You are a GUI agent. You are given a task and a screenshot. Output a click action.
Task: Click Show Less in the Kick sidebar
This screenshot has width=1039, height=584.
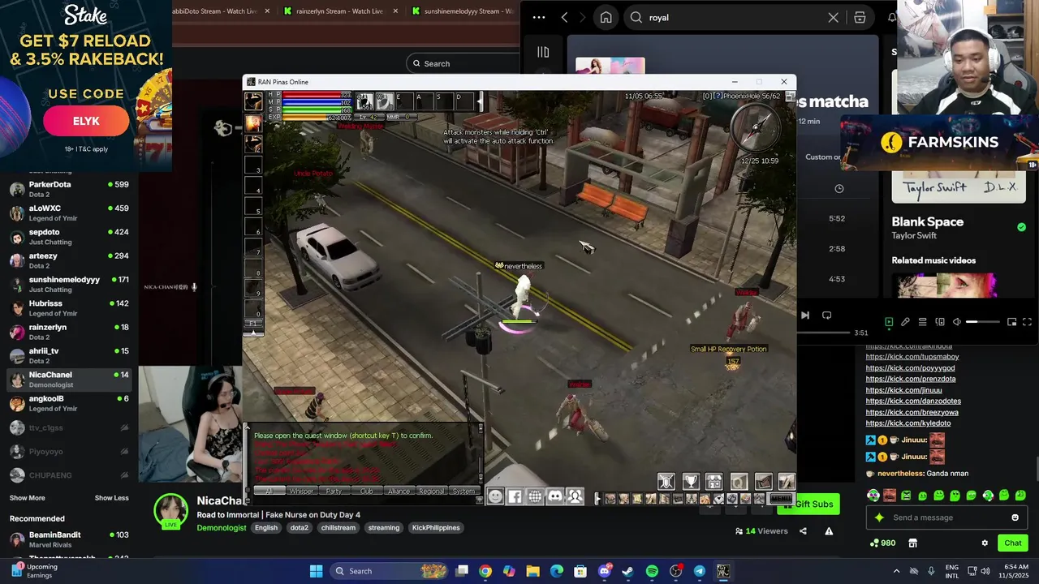click(x=111, y=498)
